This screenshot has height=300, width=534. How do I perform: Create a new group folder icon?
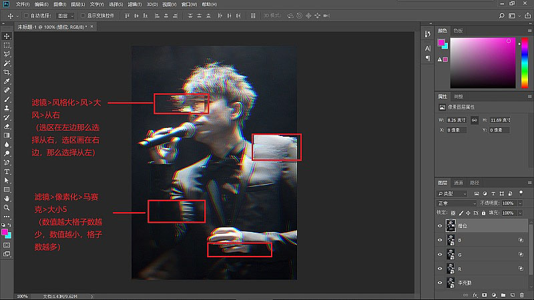503,295
